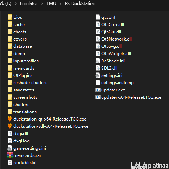Select the settings.ini.temp file icon
Screen dimensions: 169x169
[x=98, y=82]
